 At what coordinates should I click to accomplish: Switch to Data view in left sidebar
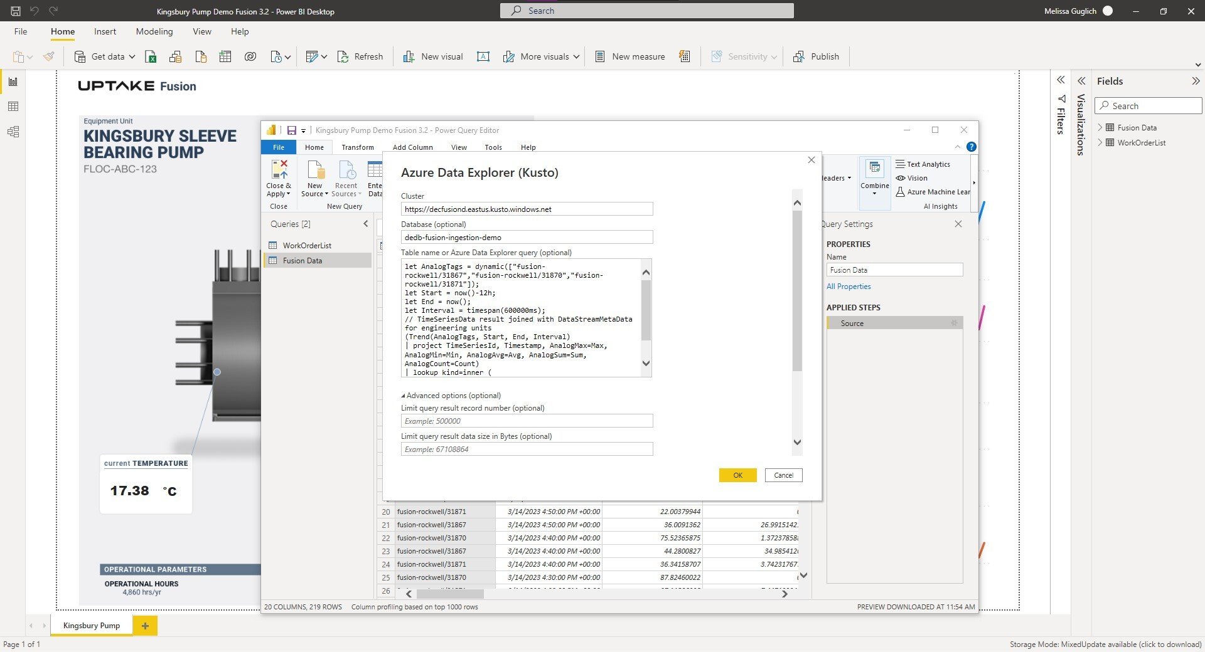(13, 107)
